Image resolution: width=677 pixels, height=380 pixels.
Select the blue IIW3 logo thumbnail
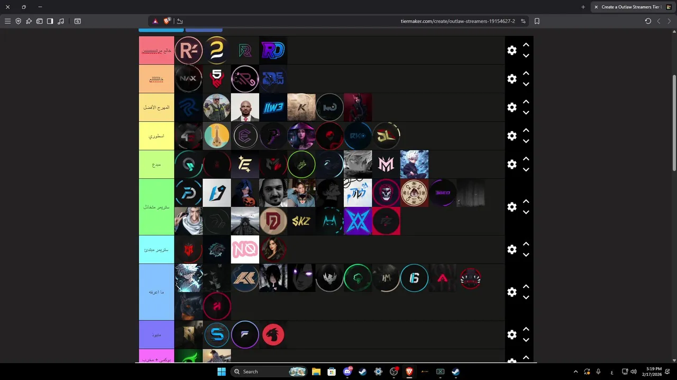point(273,107)
